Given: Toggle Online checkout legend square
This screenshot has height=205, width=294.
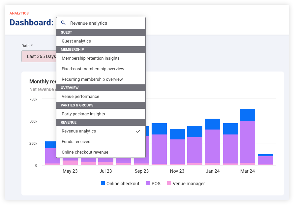Looking at the screenshot, I should point(103,183).
